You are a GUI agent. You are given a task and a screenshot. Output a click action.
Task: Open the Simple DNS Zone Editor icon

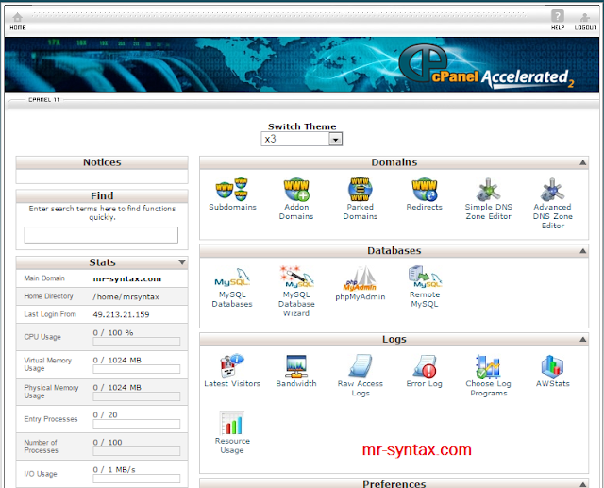click(x=488, y=189)
